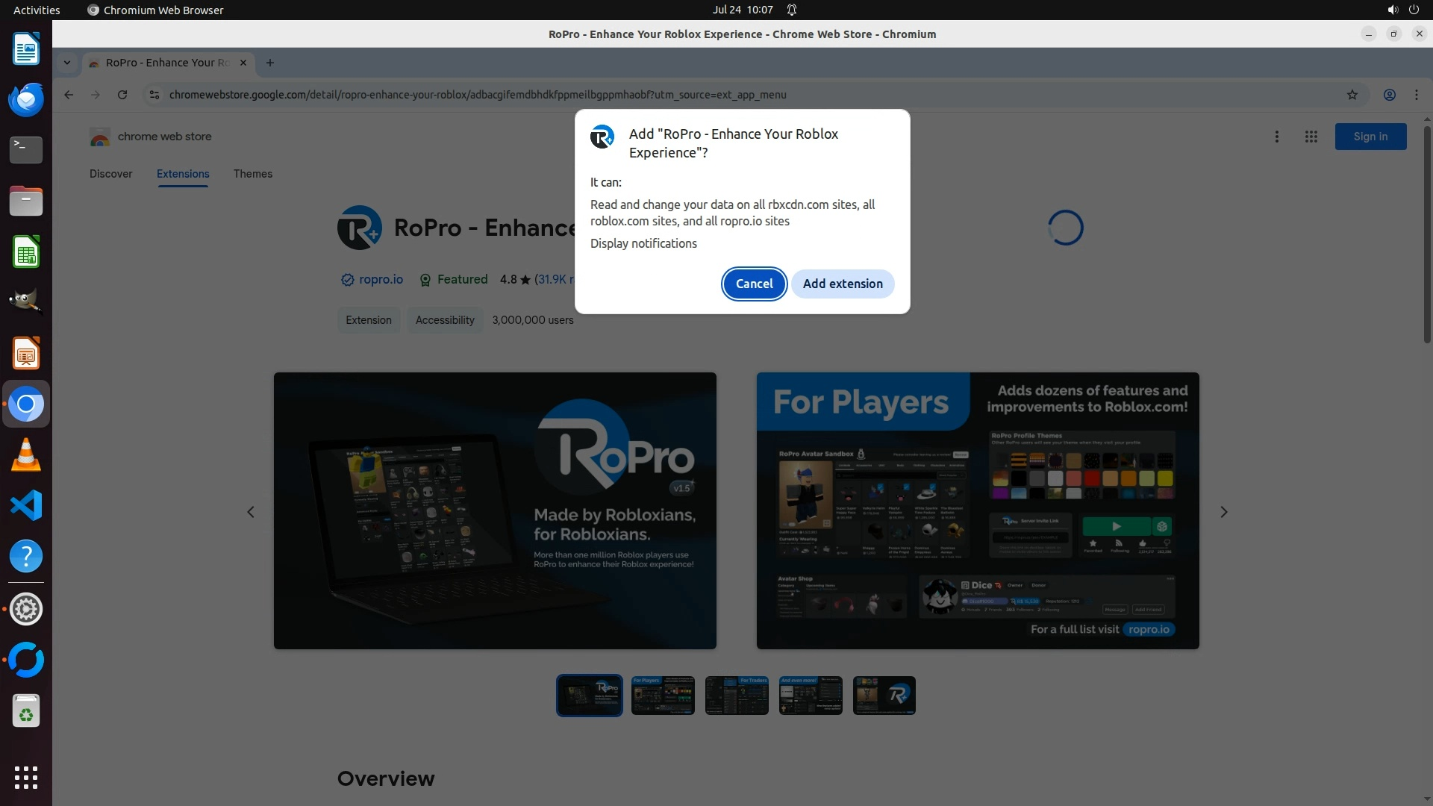Switch to the Discover tab
The image size is (1433, 806).
[110, 174]
